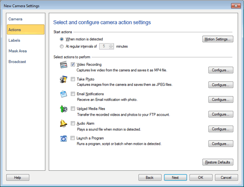Viewport: 244px width, 187px height.
Task: Increase the interval minutes with up arrow
Action: pos(111,45)
